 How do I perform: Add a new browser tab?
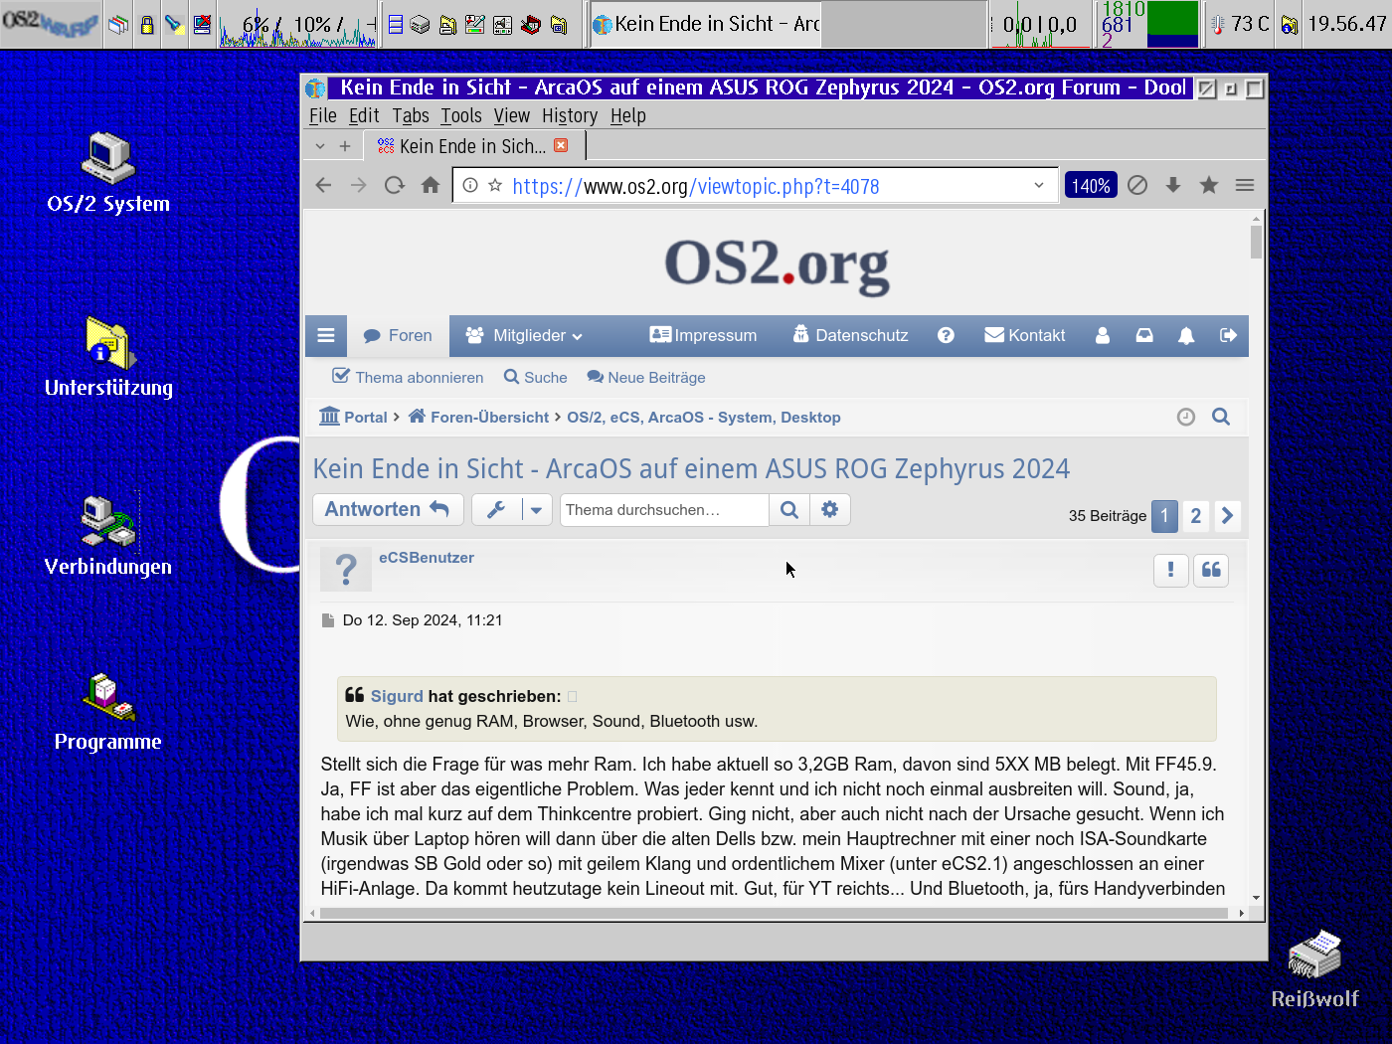point(345,146)
